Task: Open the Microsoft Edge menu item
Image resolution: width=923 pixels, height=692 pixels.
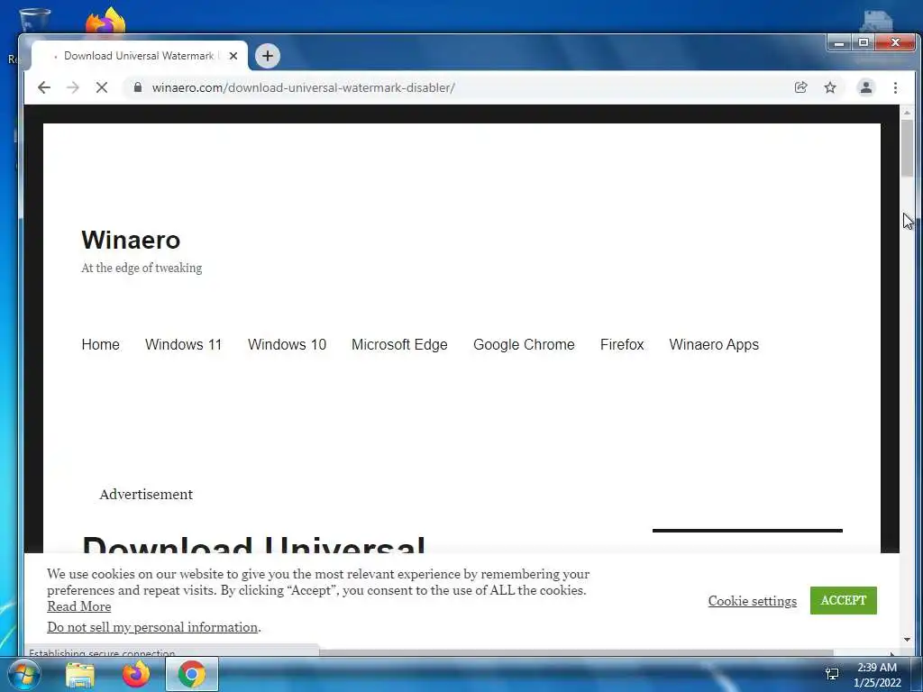Action: tap(399, 344)
